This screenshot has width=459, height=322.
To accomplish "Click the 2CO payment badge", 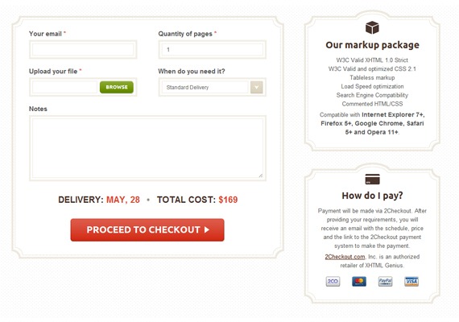I will coord(333,281).
